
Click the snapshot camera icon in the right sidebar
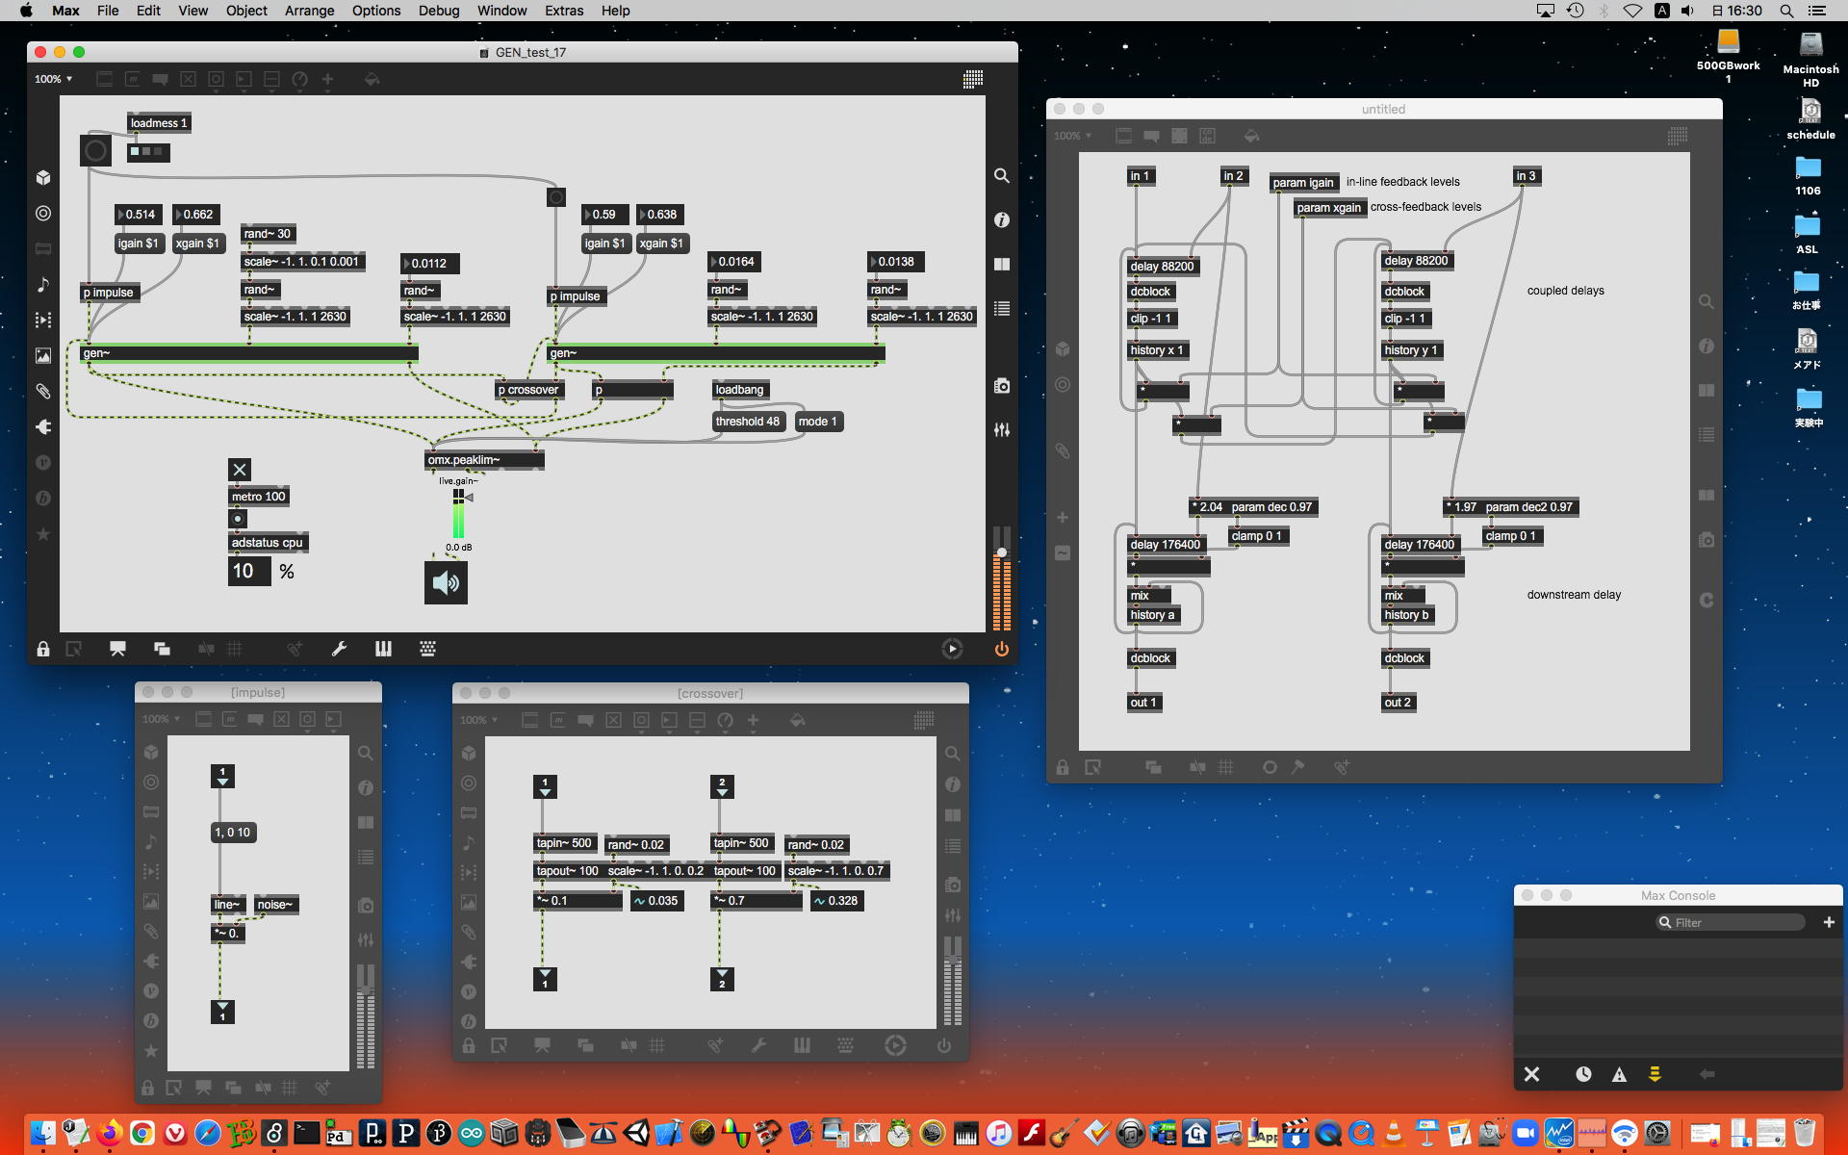[1001, 386]
